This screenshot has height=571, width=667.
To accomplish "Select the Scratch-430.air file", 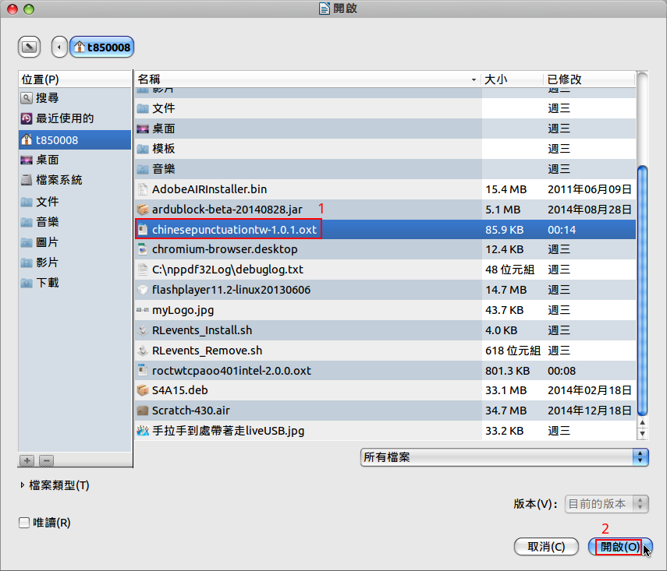I will [x=190, y=411].
